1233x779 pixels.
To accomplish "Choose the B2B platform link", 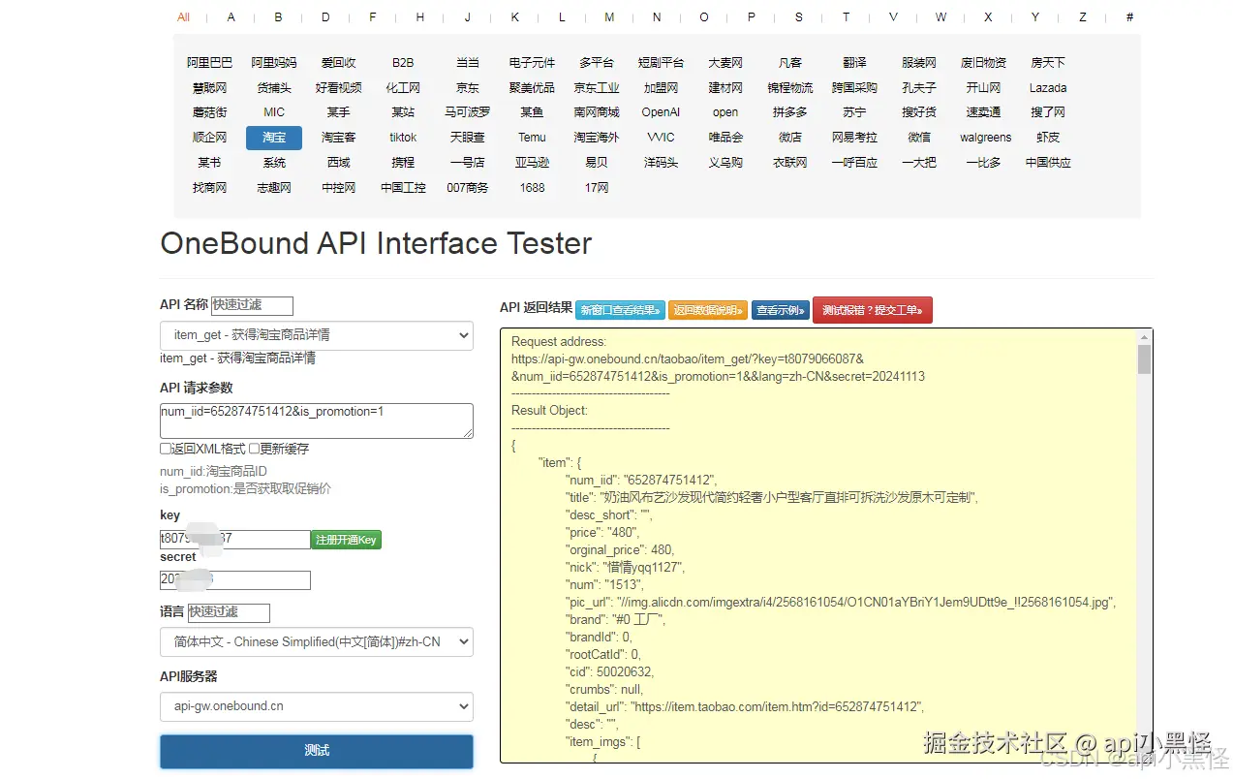I will 403,62.
